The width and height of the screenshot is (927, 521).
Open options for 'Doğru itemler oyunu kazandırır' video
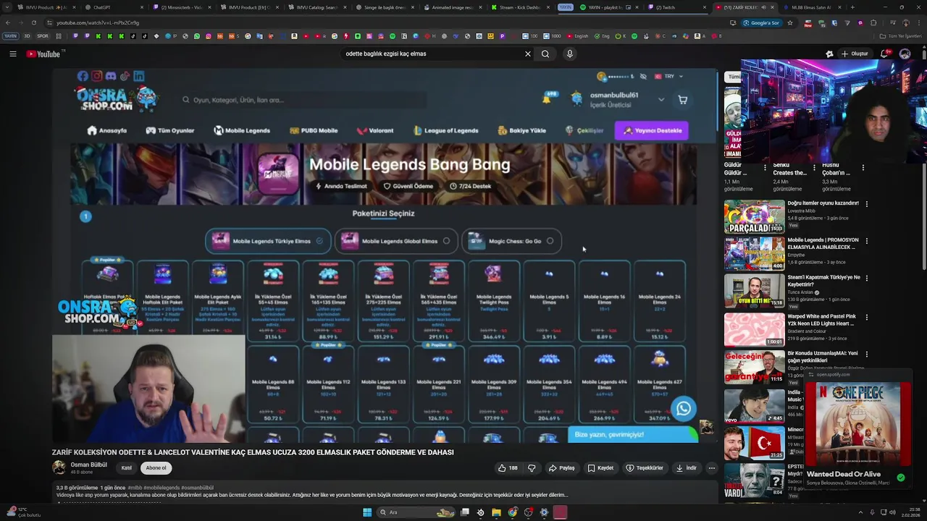tap(866, 204)
